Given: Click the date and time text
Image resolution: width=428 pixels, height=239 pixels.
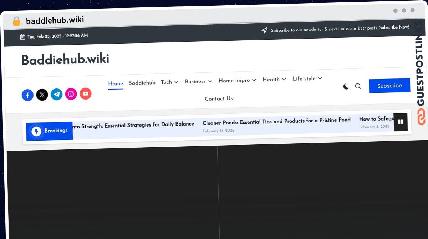Looking at the screenshot, I should [58, 36].
